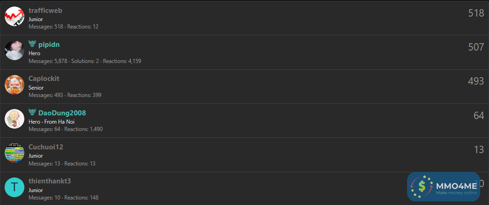
Task: Click pipidn's 507 score number
Action: pyautogui.click(x=476, y=47)
